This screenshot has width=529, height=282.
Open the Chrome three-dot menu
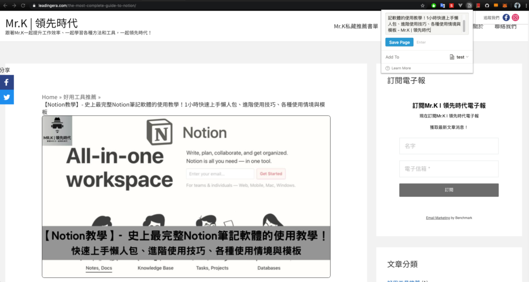[x=525, y=5]
